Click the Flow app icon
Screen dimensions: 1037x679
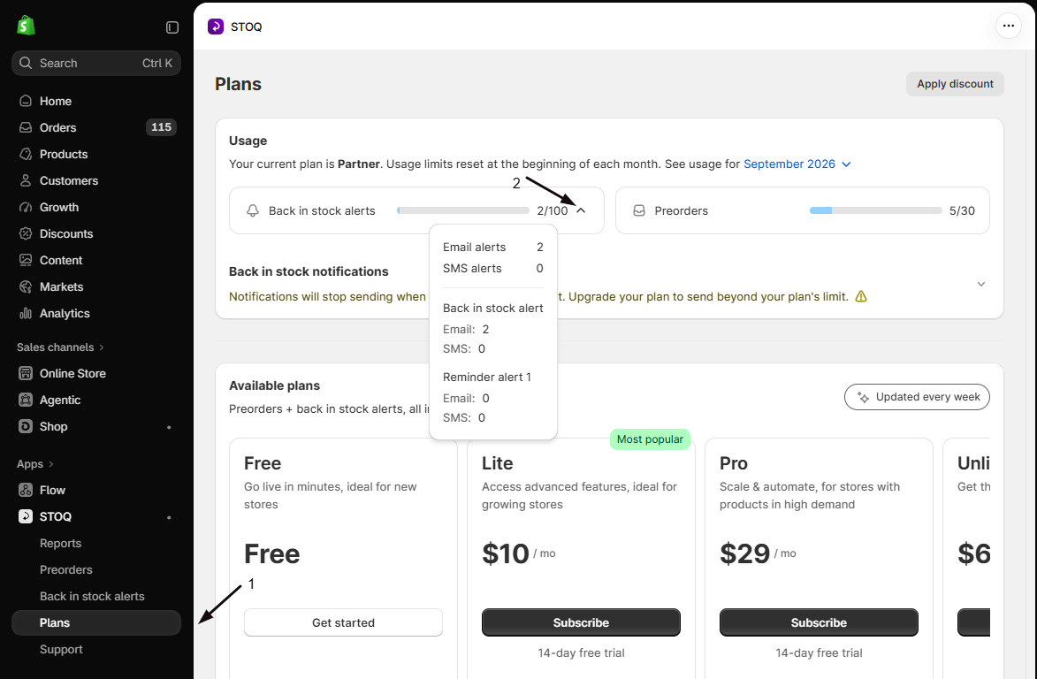click(25, 490)
